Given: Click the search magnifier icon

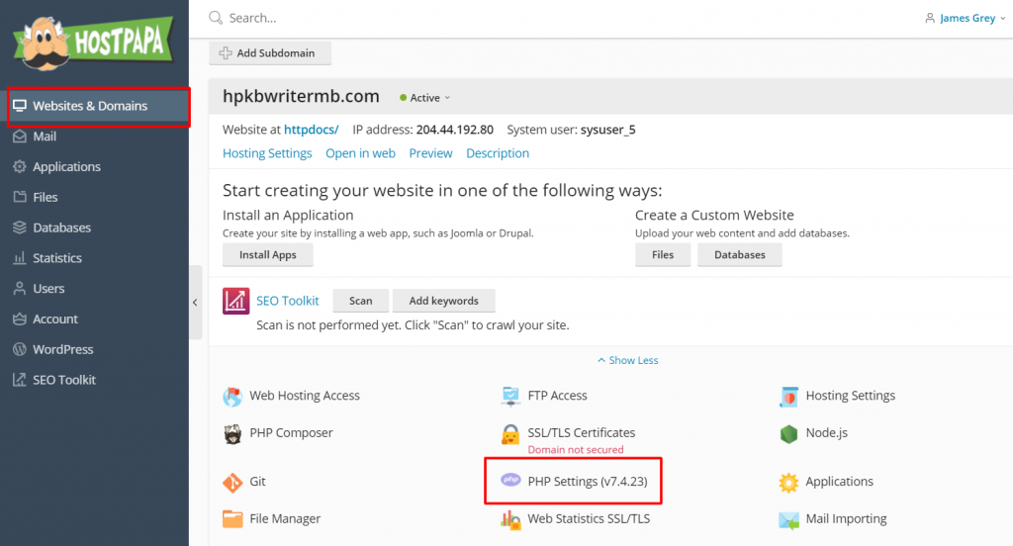Looking at the screenshot, I should (x=216, y=18).
